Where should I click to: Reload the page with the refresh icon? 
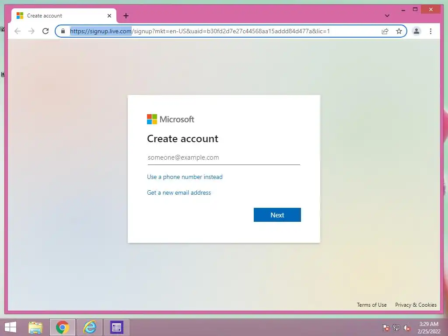tap(45, 31)
